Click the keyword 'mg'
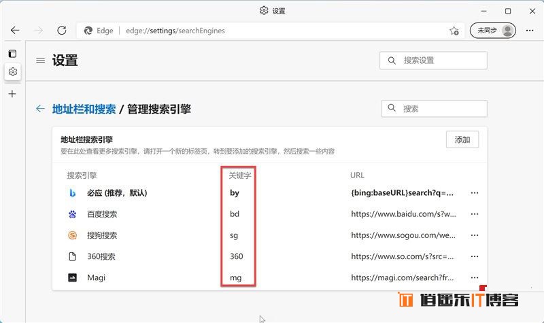The width and height of the screenshot is (544, 323). click(x=235, y=278)
